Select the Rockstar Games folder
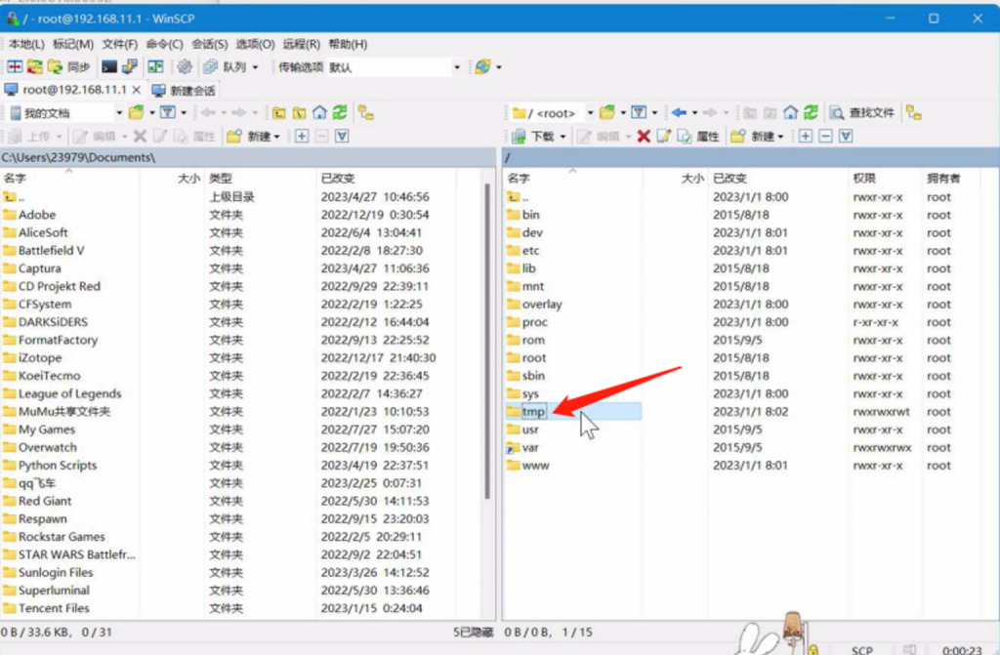1000x655 pixels. point(62,536)
